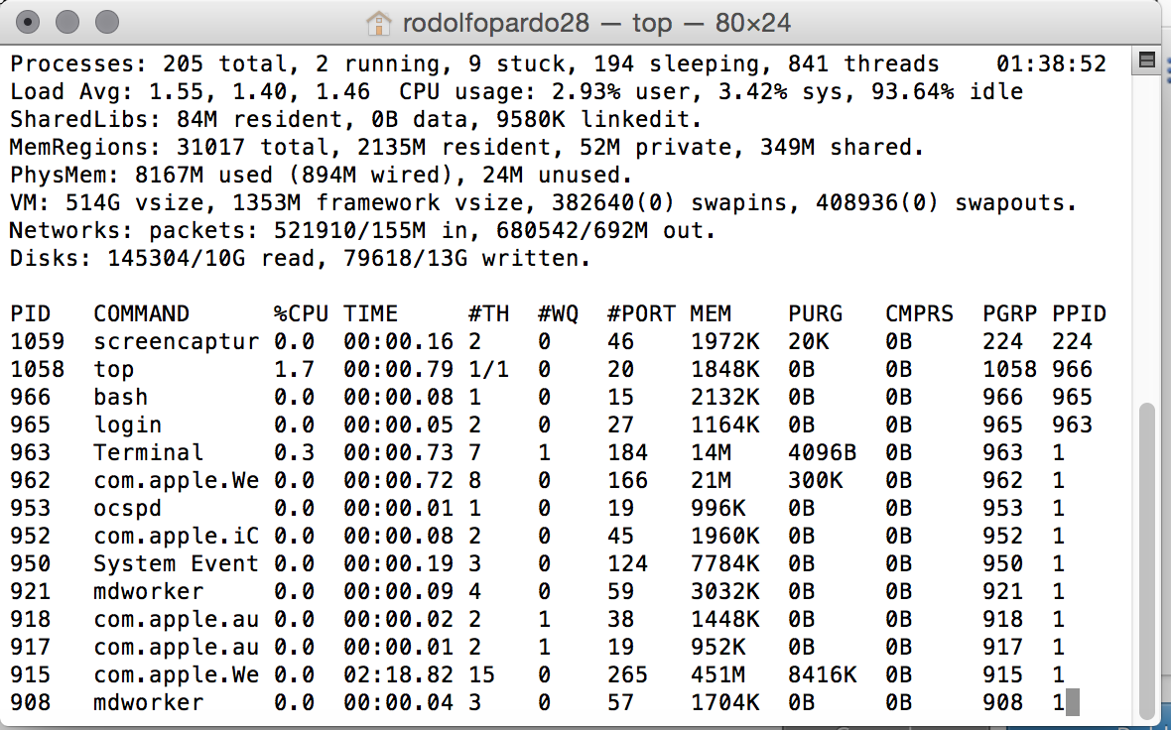Viewport: 1171px width, 730px height.
Task: Click the text cursor block at bottom right
Action: [x=1071, y=703]
